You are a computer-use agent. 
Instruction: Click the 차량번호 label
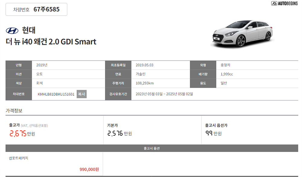pos(21,9)
